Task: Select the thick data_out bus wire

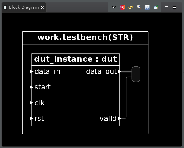Action: tap(126, 71)
